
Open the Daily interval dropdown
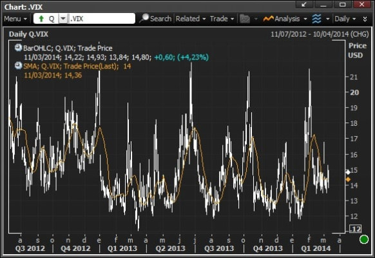(345, 19)
